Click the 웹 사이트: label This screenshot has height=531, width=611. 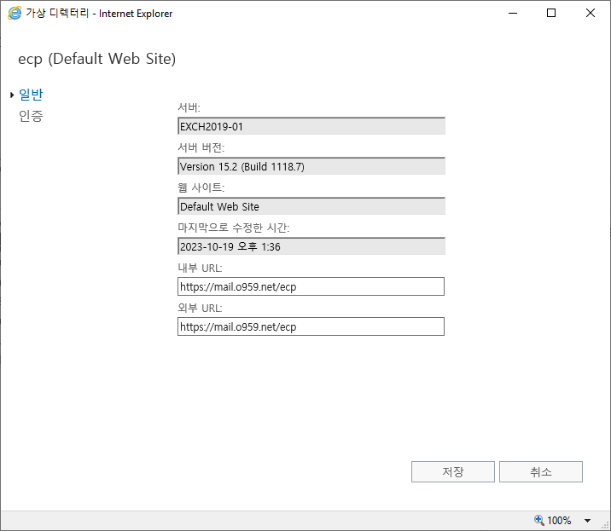201,188
